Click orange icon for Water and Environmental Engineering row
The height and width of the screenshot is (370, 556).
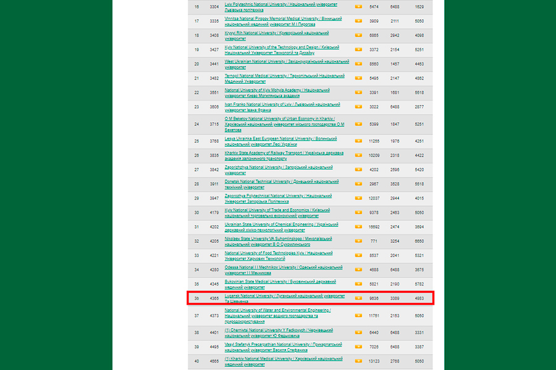click(x=358, y=315)
